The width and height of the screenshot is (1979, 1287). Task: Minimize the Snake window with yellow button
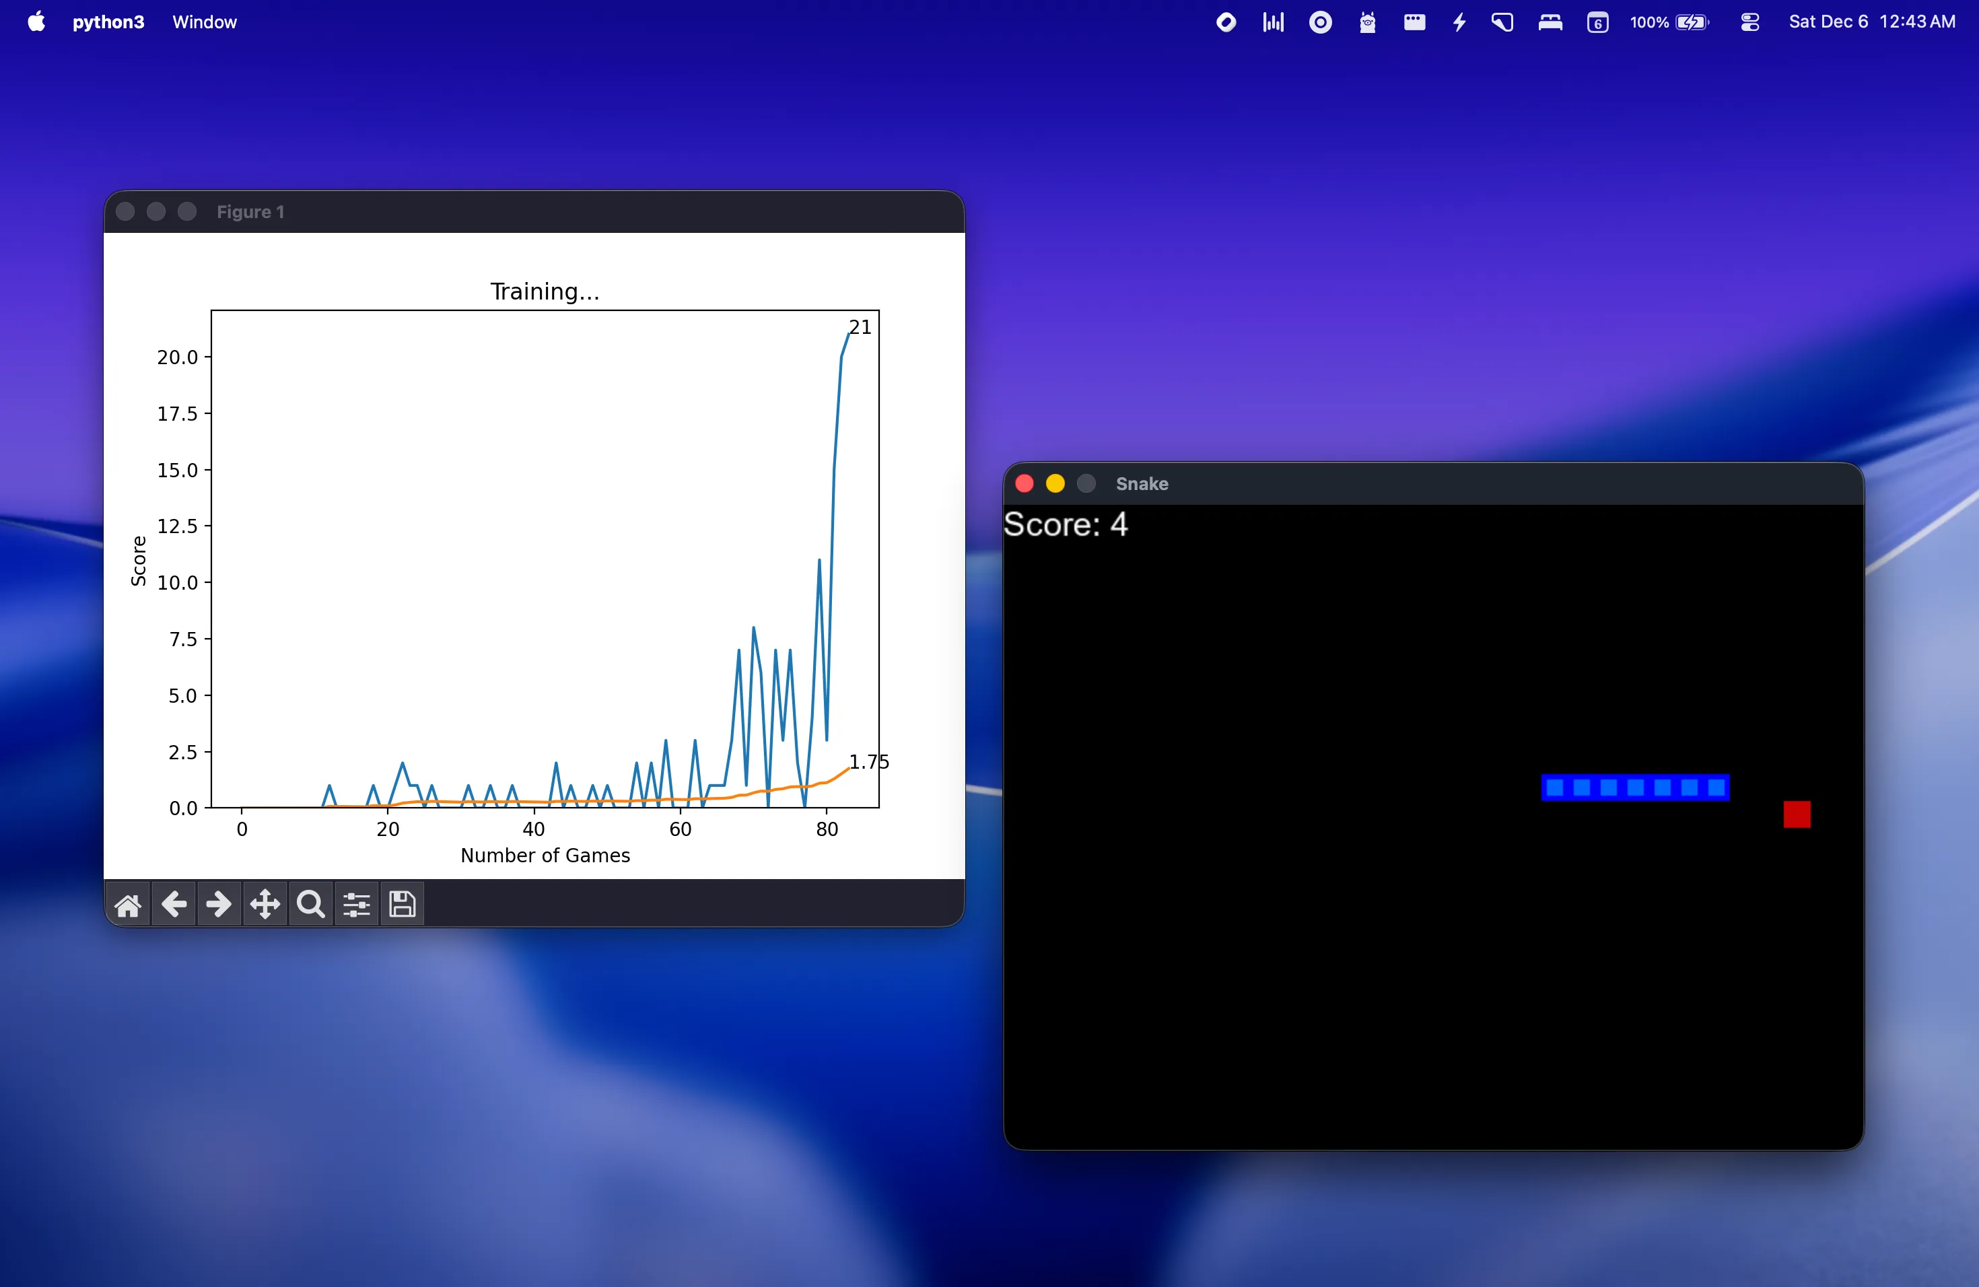pyautogui.click(x=1055, y=484)
